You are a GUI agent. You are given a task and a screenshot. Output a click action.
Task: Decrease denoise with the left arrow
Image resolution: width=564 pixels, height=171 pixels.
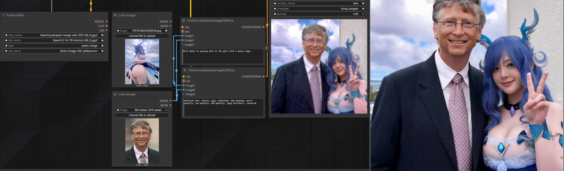tap(274, 14)
